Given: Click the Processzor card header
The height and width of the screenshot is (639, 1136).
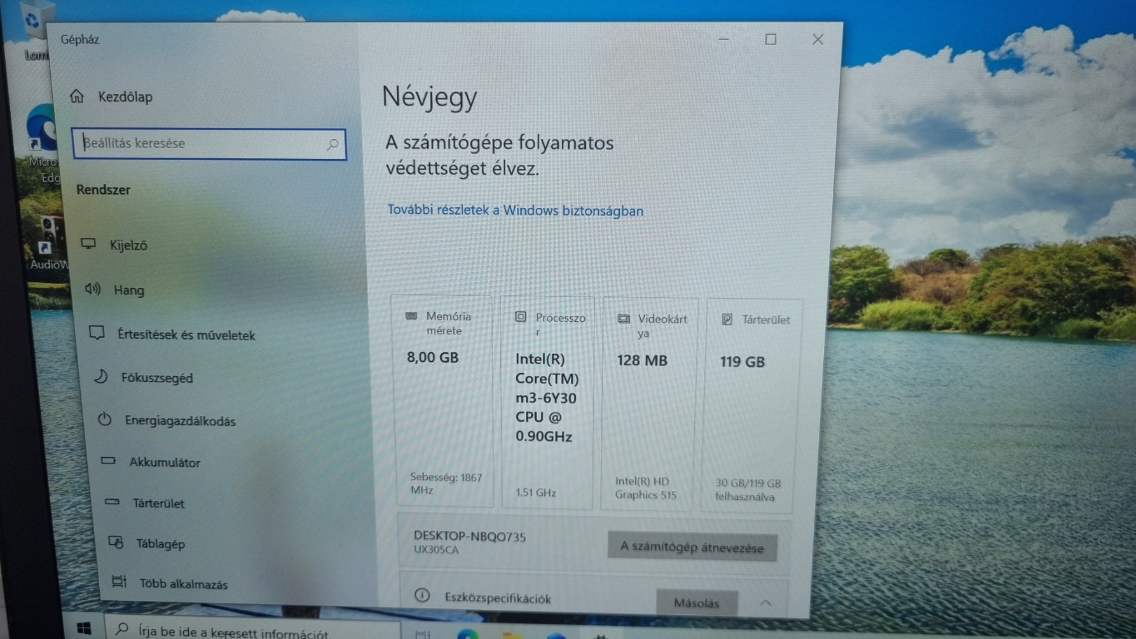Looking at the screenshot, I should click(550, 324).
